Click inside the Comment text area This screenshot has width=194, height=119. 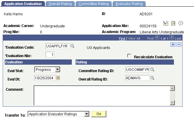pyautogui.click(x=102, y=96)
